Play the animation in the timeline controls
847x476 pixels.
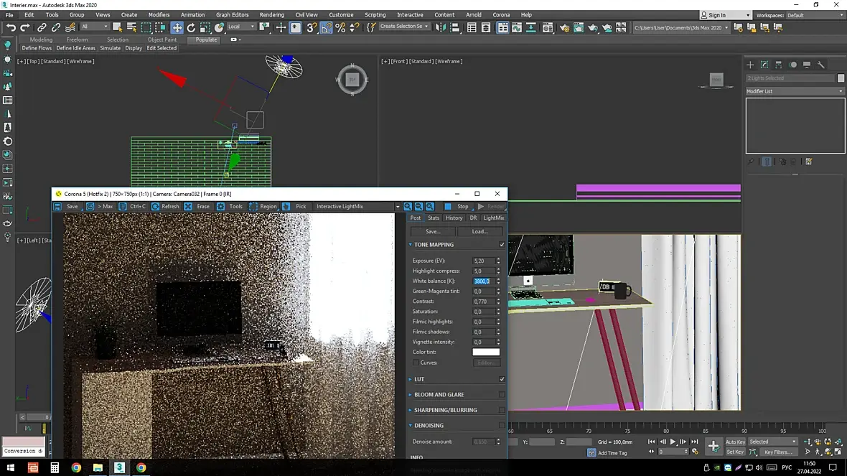pyautogui.click(x=673, y=442)
